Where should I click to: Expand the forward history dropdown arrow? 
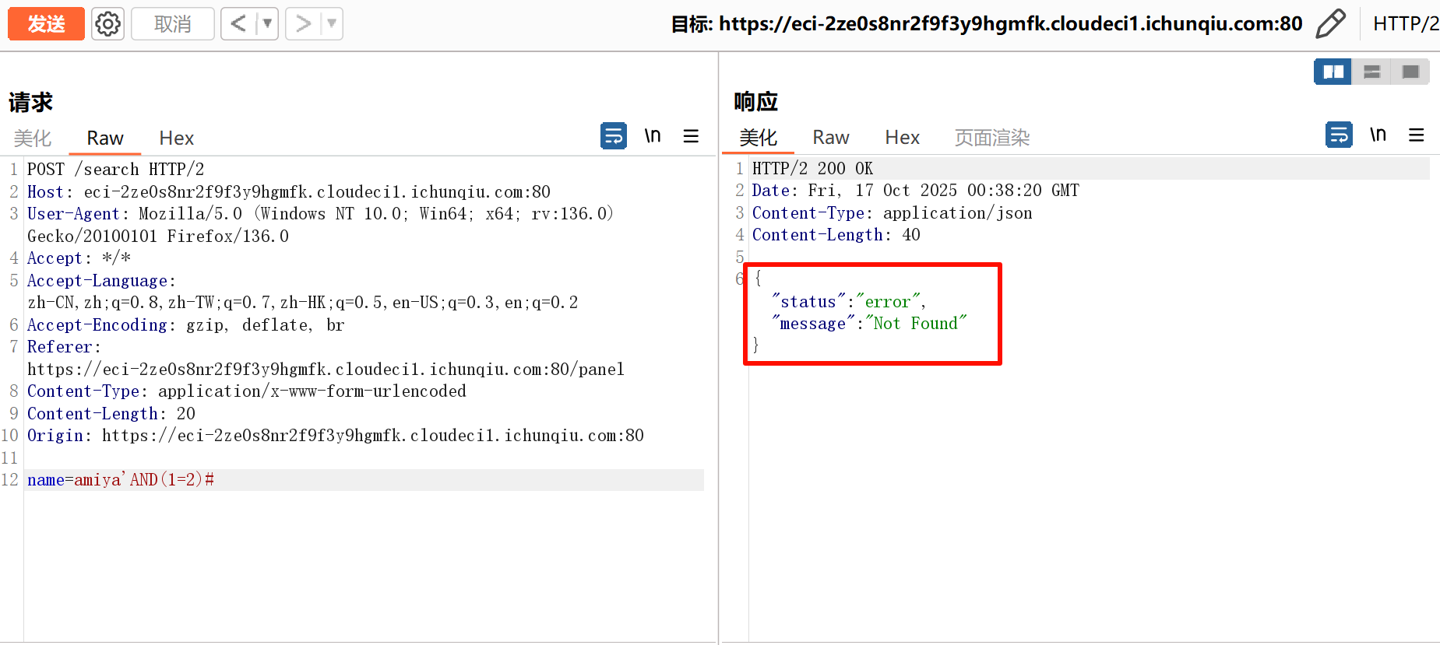[332, 24]
